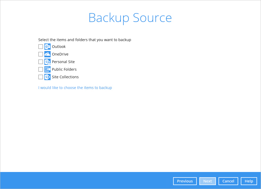
Task: Enable the Outlook checkbox
Action: (x=41, y=47)
